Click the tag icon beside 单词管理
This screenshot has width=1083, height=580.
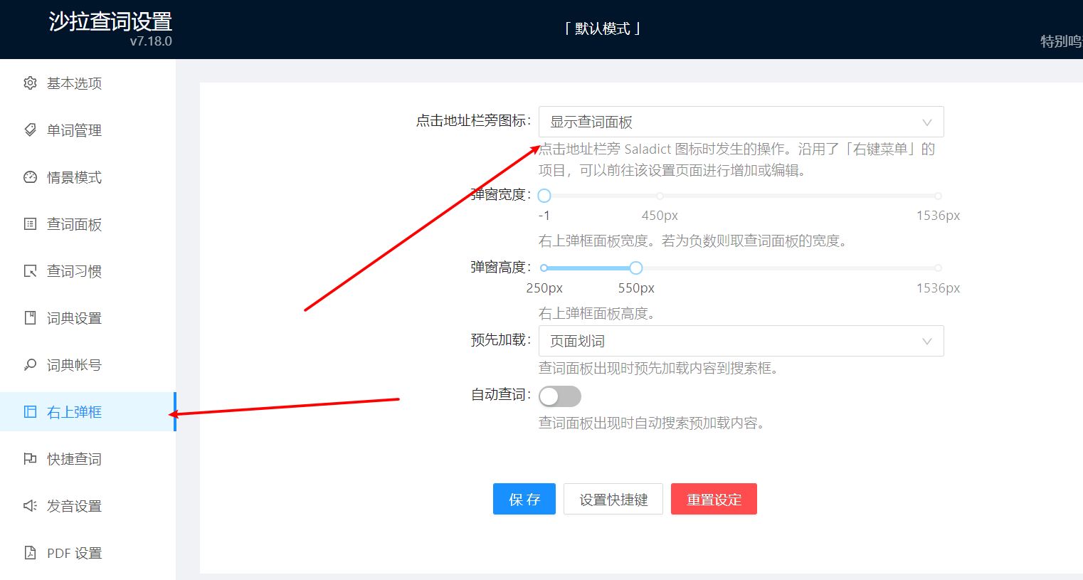coord(30,130)
